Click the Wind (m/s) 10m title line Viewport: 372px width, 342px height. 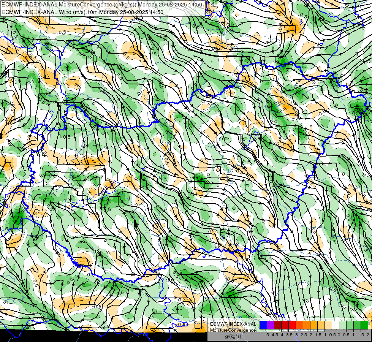(82, 12)
